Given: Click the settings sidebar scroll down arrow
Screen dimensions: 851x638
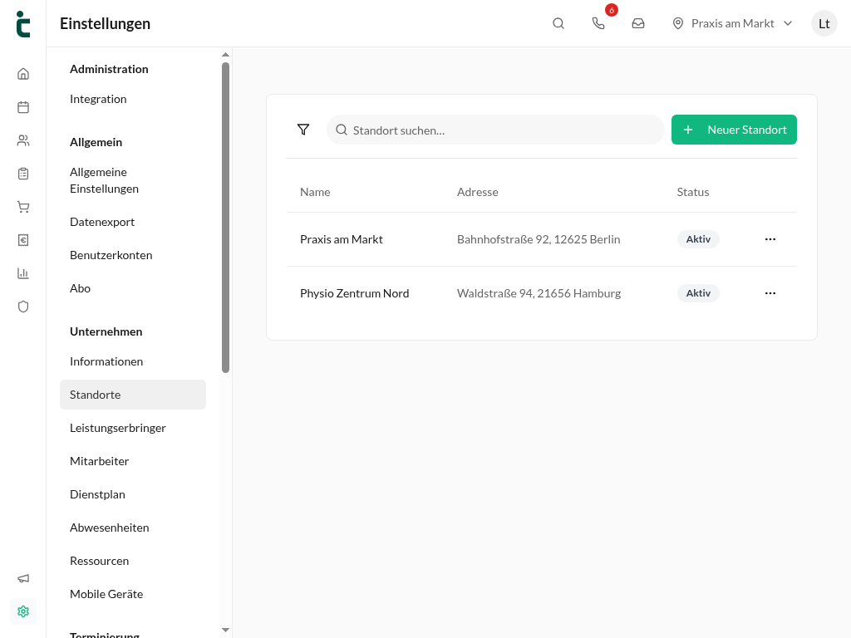Looking at the screenshot, I should (226, 630).
